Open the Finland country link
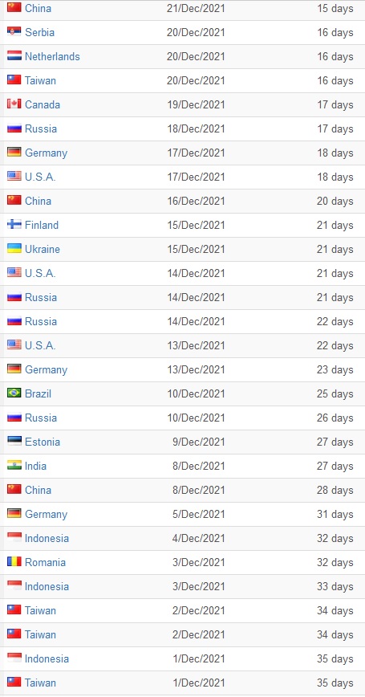The width and height of the screenshot is (365, 697). click(x=41, y=225)
